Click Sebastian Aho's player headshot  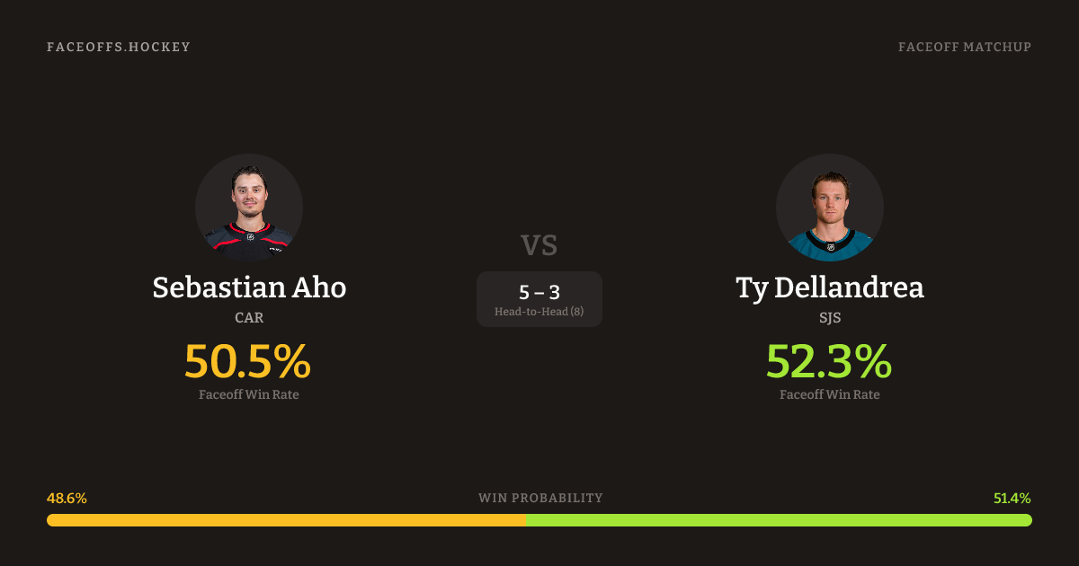click(249, 208)
